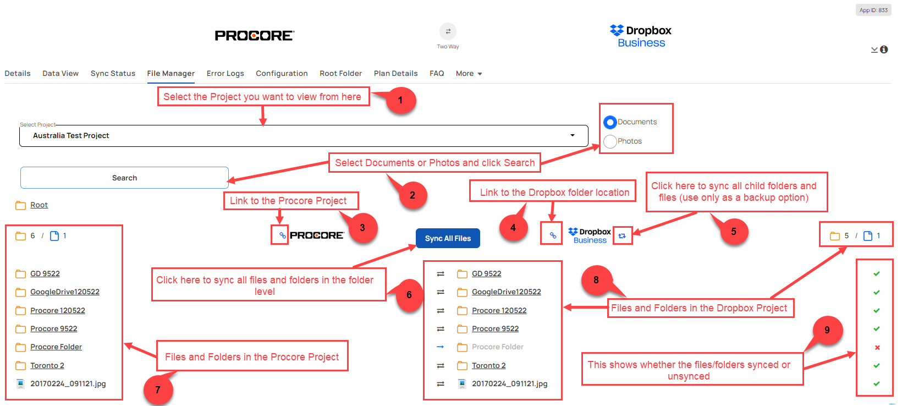Click the Dropbox file count icon showing 1

click(x=868, y=236)
